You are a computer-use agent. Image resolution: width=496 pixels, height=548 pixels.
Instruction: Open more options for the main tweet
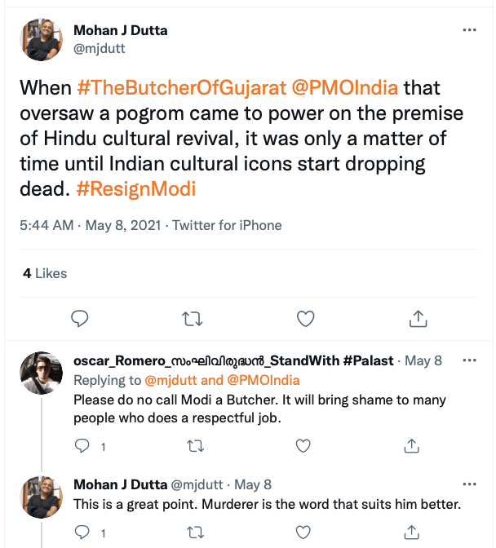469,30
